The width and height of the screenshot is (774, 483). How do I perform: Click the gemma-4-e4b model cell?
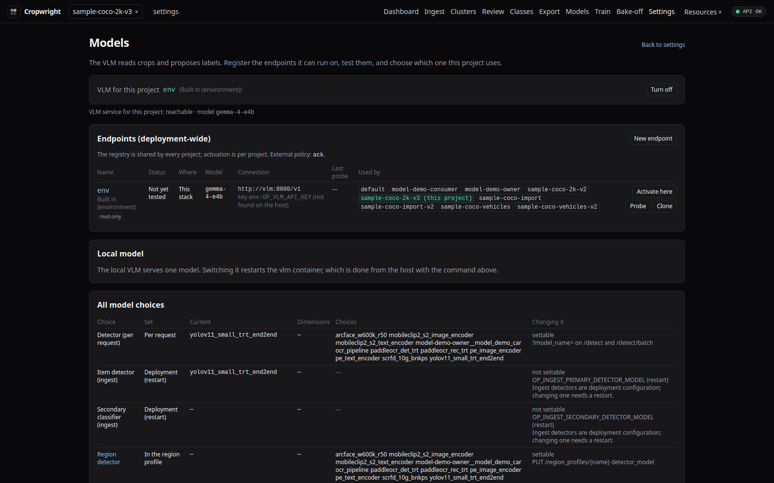(x=215, y=193)
